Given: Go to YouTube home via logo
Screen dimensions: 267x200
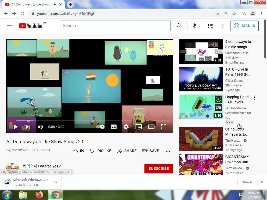Looking at the screenshot, I should (x=31, y=26).
